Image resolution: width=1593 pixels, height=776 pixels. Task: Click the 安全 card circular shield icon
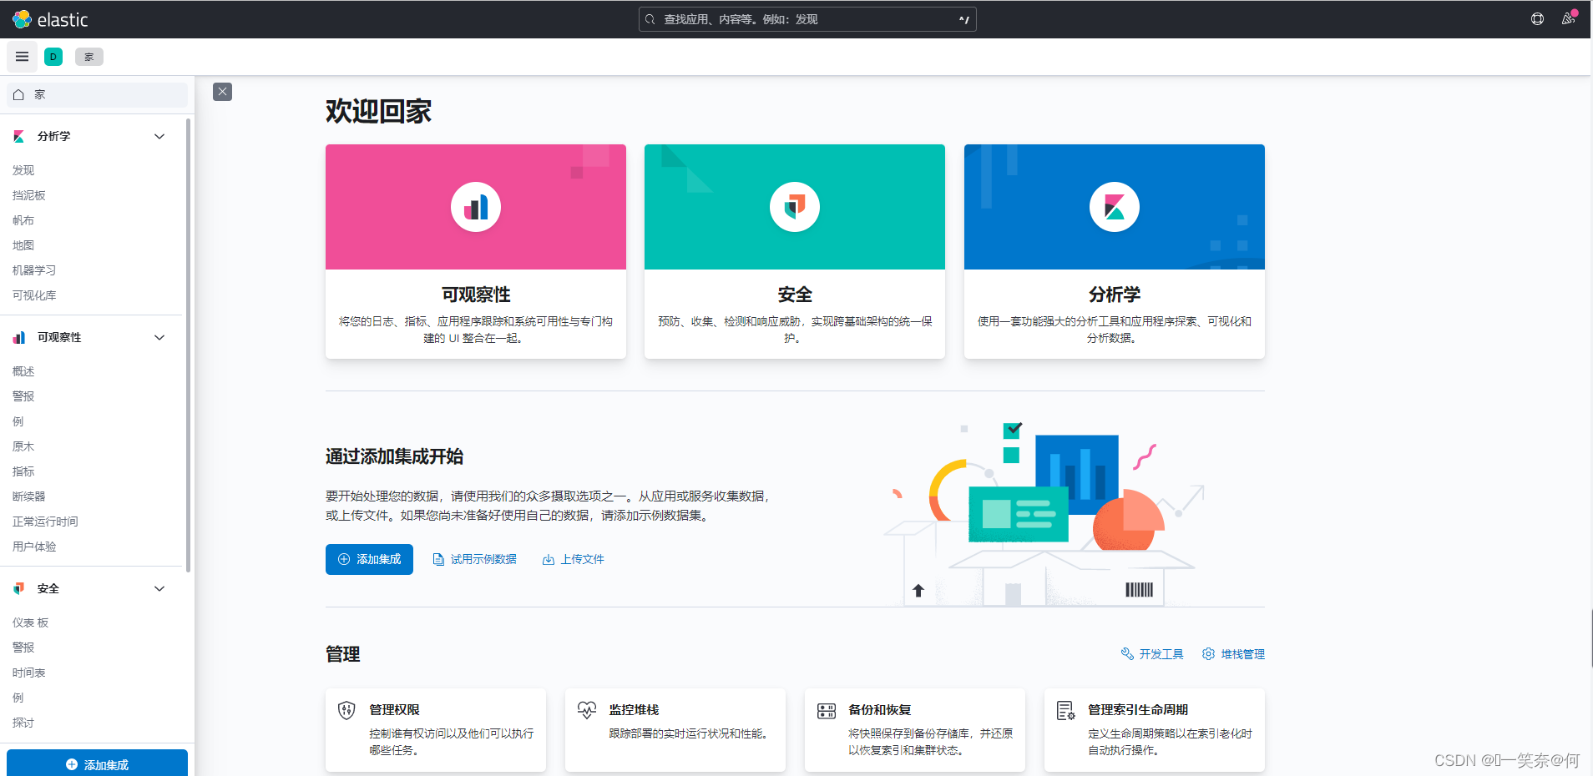(x=795, y=207)
